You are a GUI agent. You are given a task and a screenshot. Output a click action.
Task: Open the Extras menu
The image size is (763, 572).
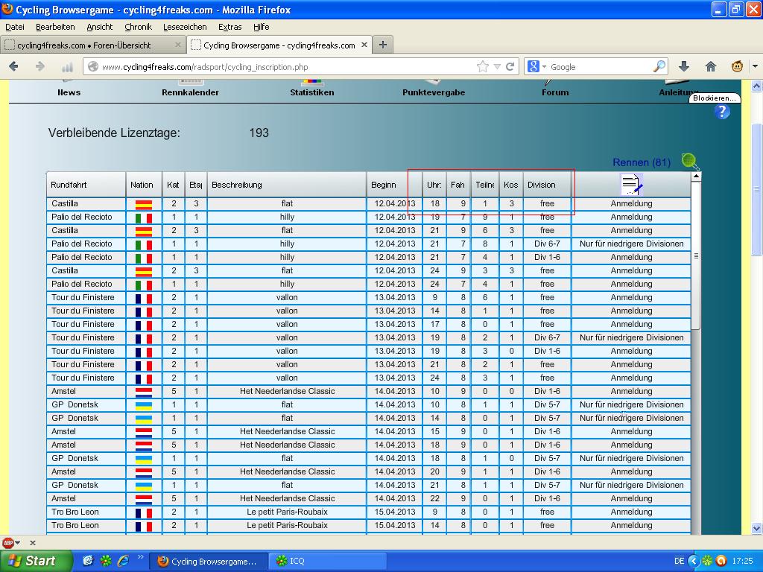pyautogui.click(x=229, y=27)
